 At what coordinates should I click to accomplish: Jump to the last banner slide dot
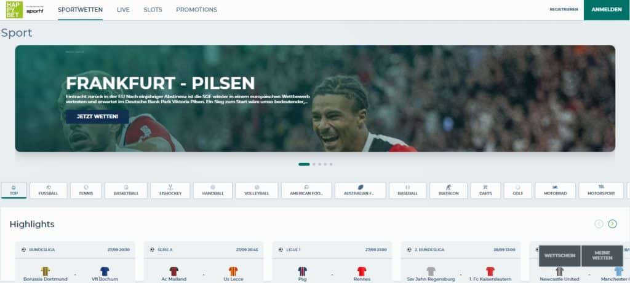click(330, 165)
